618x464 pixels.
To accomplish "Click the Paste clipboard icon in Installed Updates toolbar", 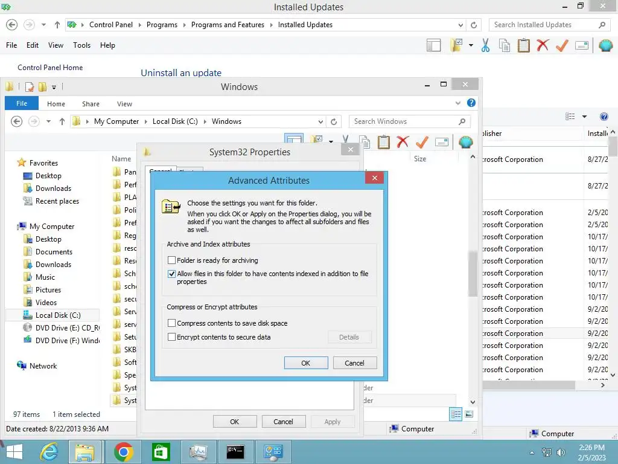I will click(523, 45).
